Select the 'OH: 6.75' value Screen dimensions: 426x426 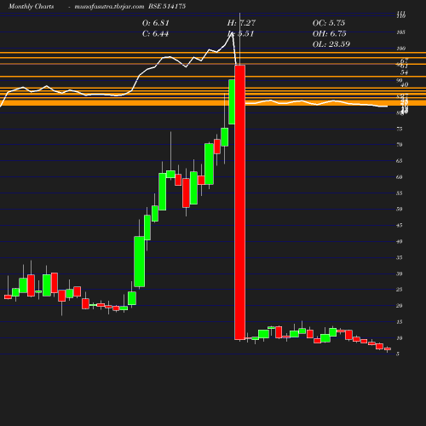pos(330,34)
